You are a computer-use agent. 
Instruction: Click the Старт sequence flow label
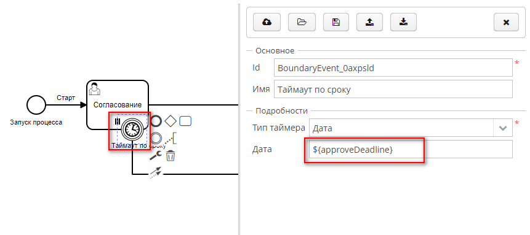click(66, 98)
